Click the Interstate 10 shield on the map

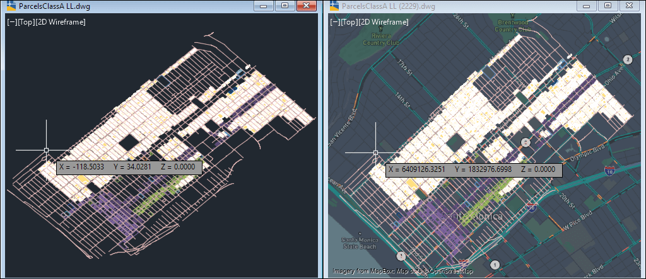pos(609,171)
